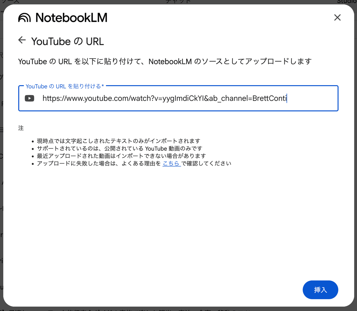Click the 'YouTube の URL を貼り付ける*' field label
Viewport: 357px width, 311px height.
[x=65, y=86]
